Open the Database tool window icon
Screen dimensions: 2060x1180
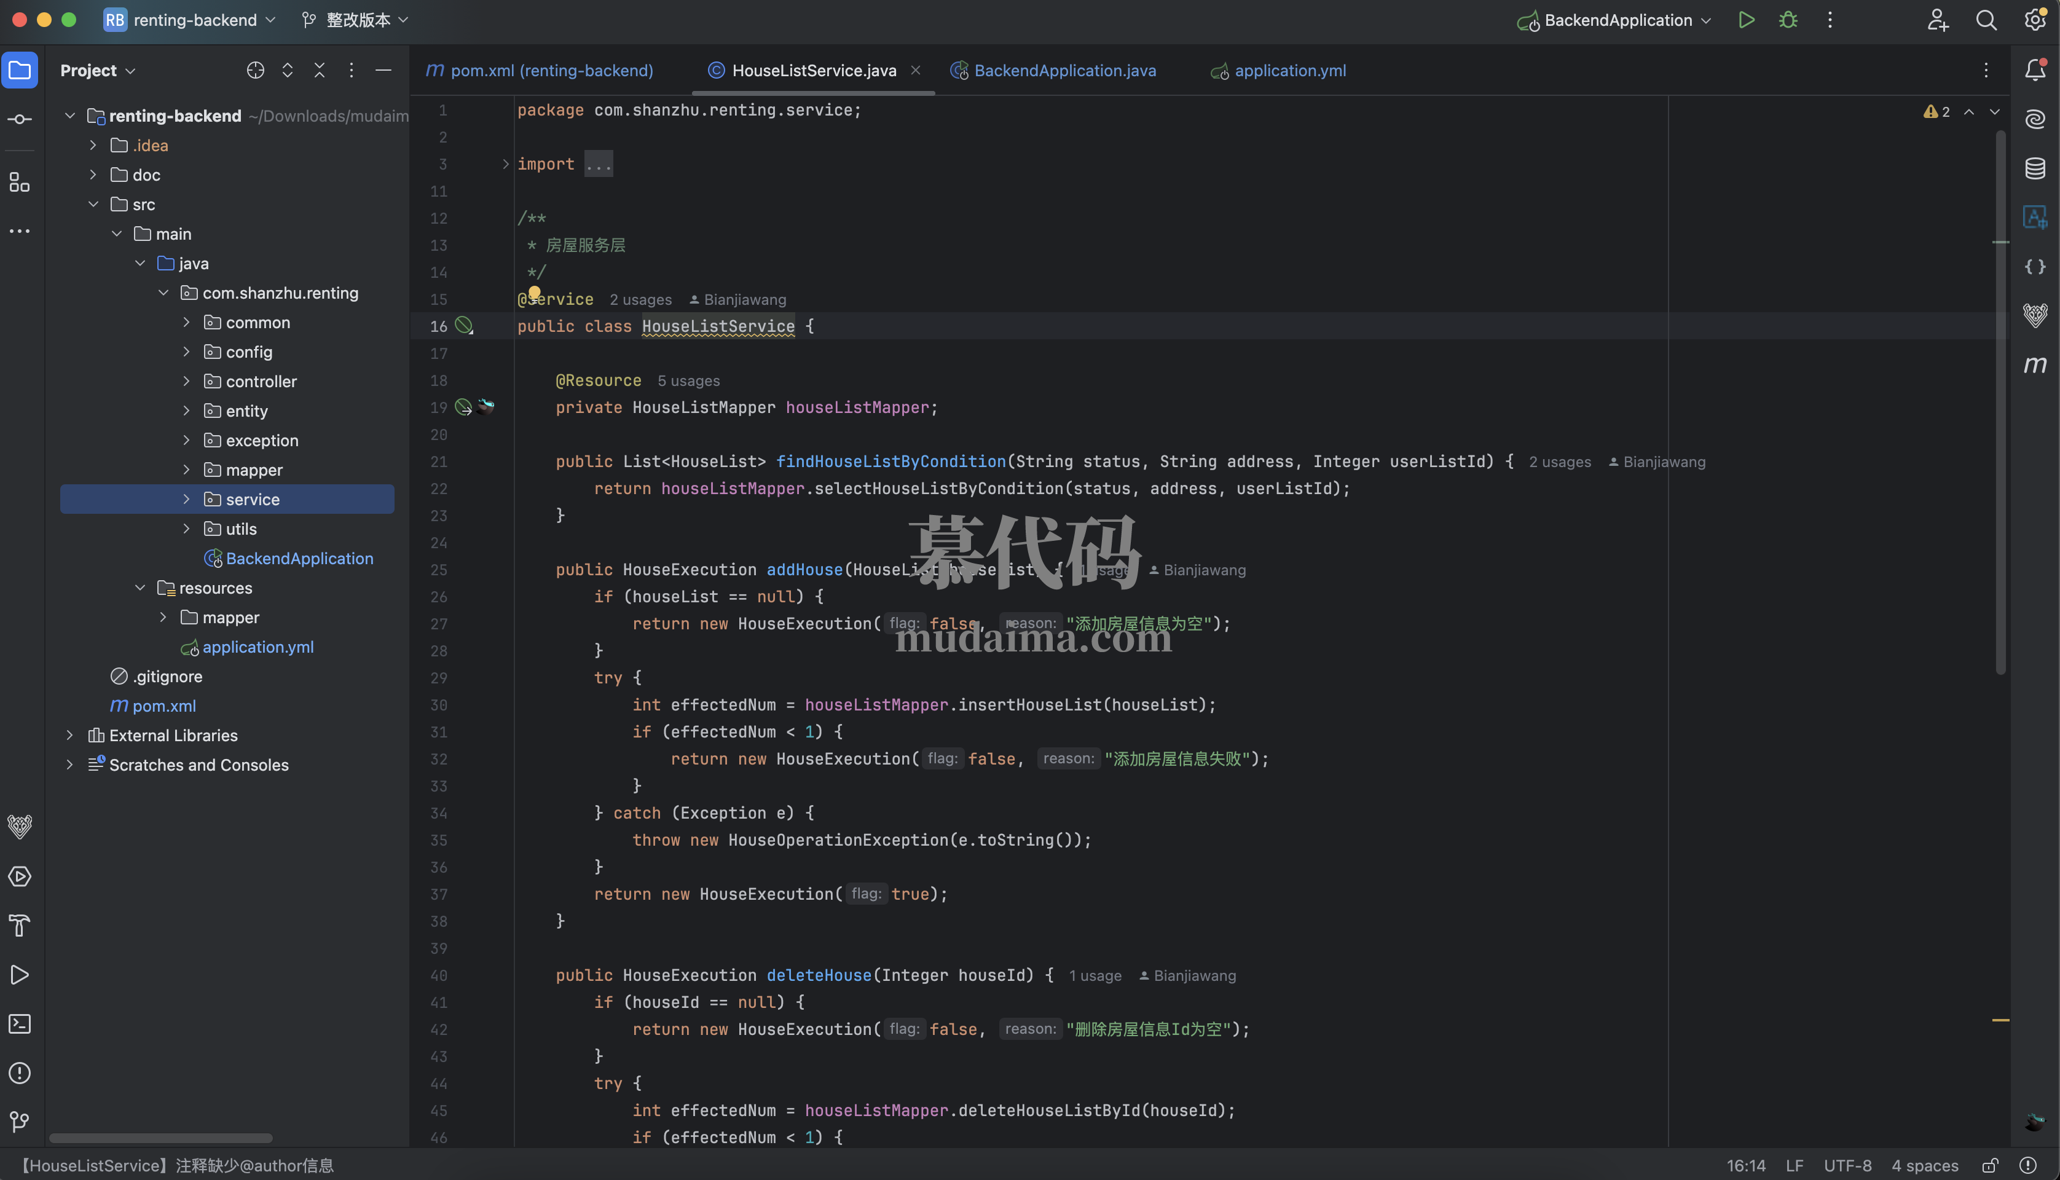[2035, 168]
